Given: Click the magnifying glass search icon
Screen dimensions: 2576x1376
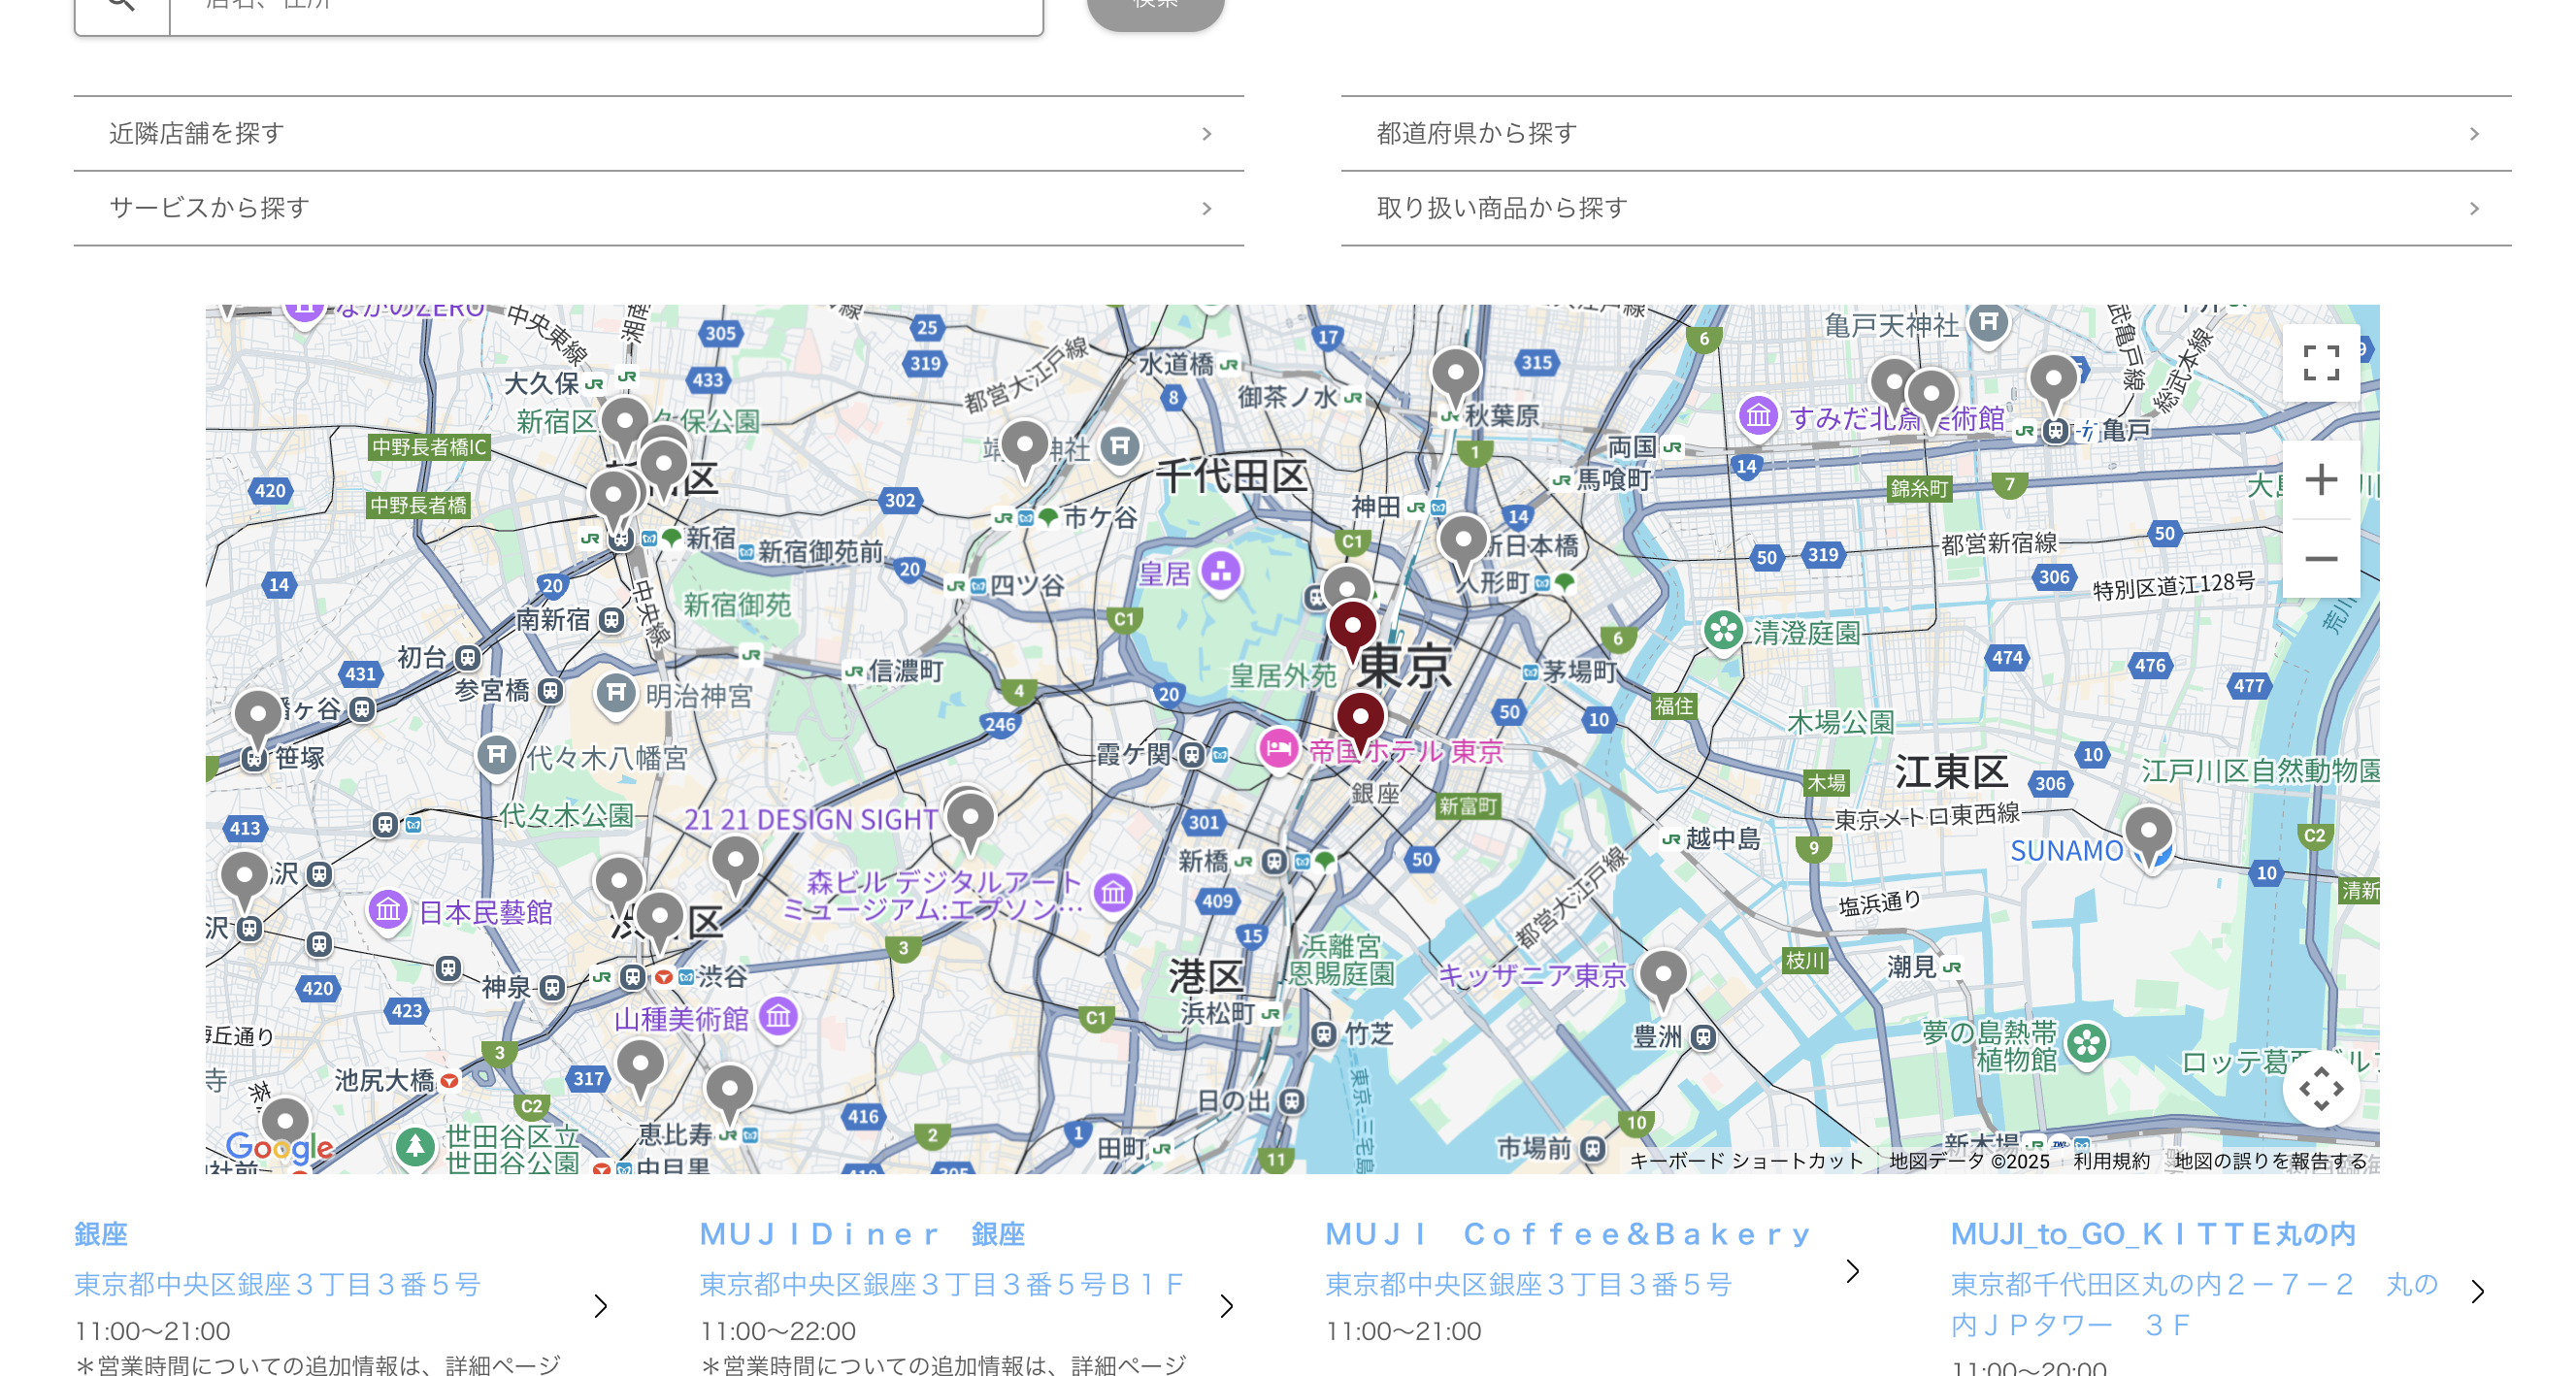Looking at the screenshot, I should (120, 6).
